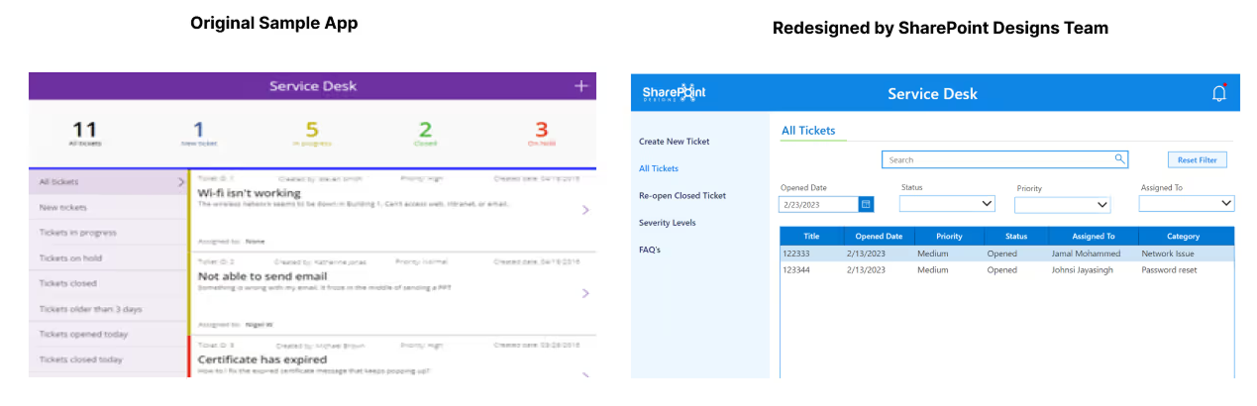This screenshot has height=406, width=1257.
Task: Expand the All tickets sidebar chevron in original app
Action: (x=180, y=182)
